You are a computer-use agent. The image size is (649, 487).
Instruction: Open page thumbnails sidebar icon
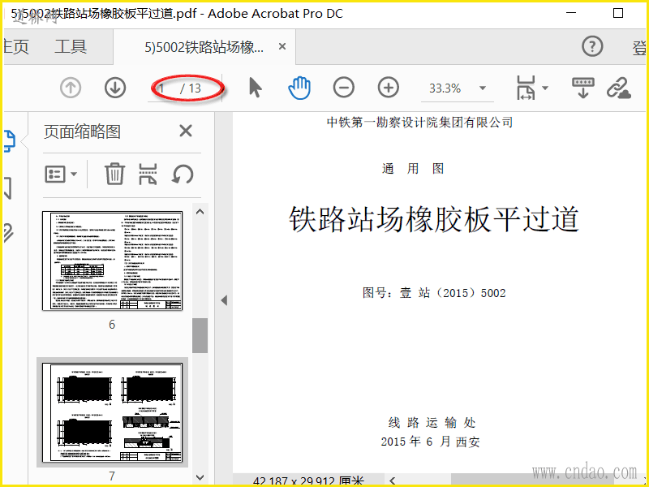10,140
